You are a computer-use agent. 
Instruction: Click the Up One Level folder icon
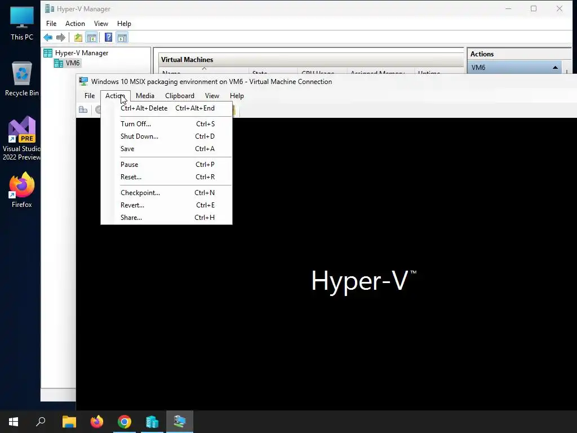tap(78, 37)
